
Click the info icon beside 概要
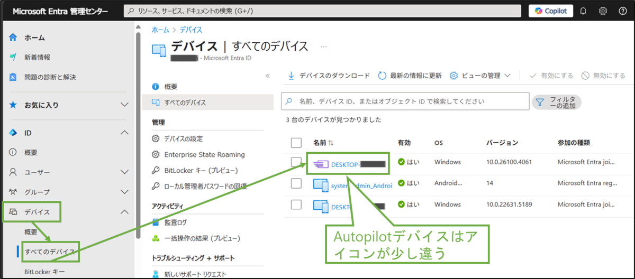156,87
